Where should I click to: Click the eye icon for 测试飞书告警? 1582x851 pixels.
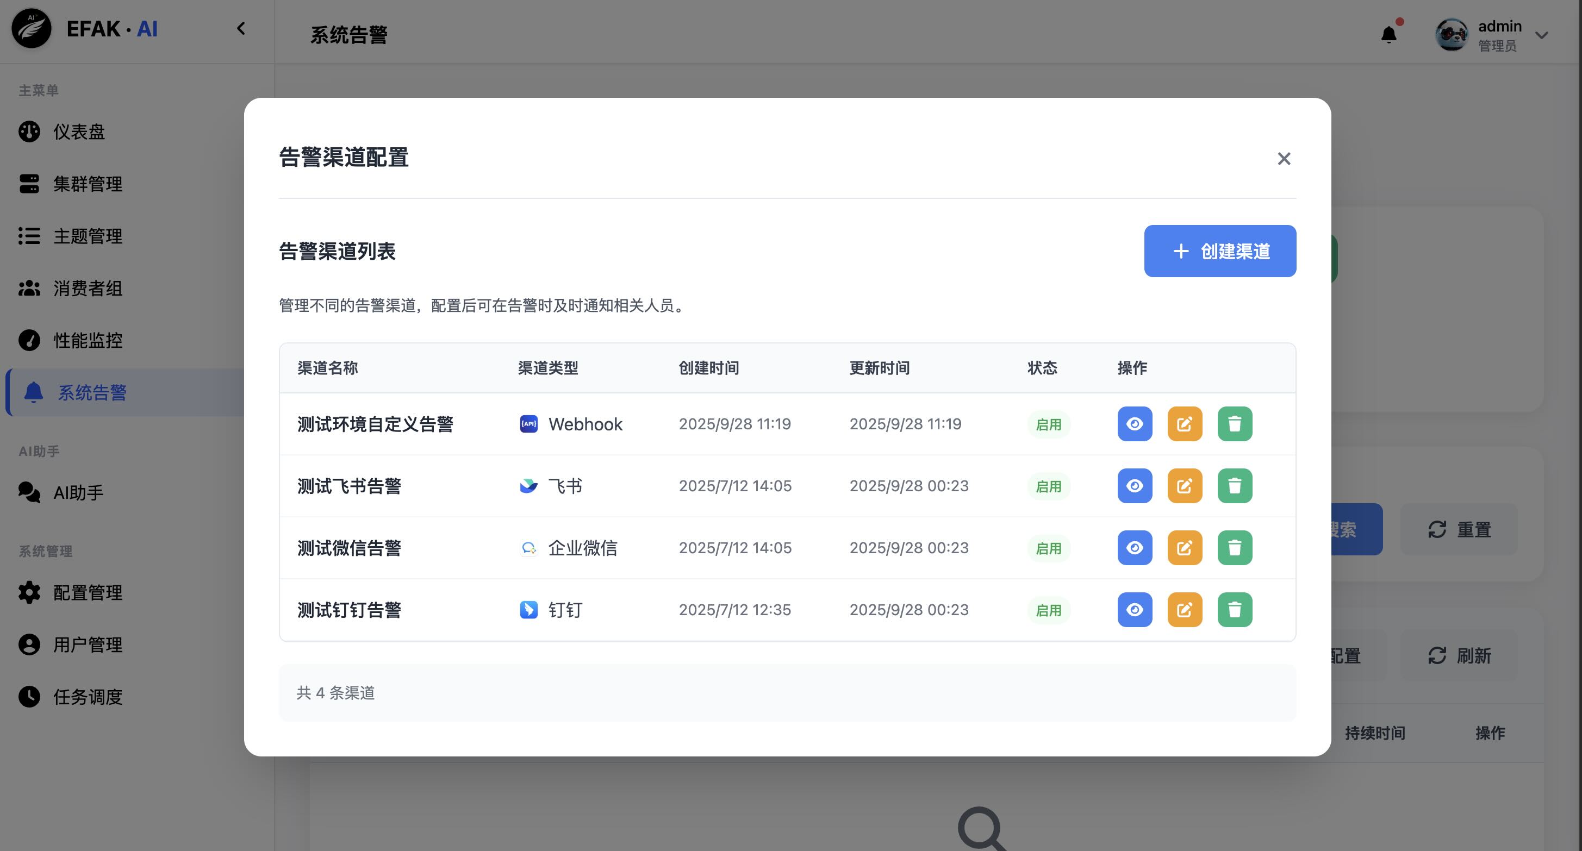coord(1134,486)
